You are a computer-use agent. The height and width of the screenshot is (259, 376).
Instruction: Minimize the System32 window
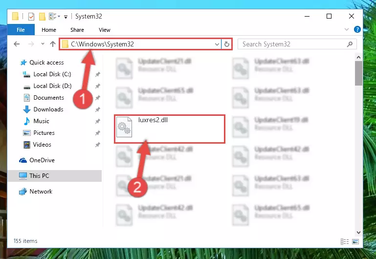tap(307, 16)
